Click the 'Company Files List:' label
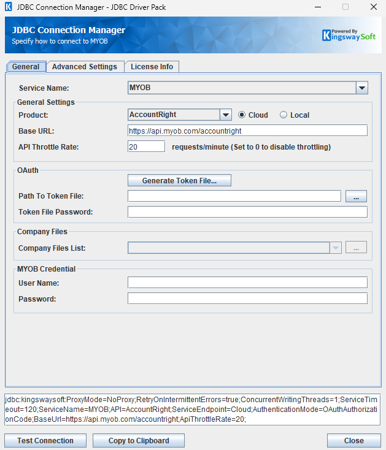This screenshot has height=450, width=386. click(52, 248)
